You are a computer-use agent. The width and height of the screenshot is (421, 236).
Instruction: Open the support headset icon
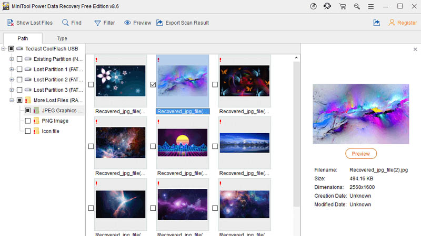coord(327,6)
